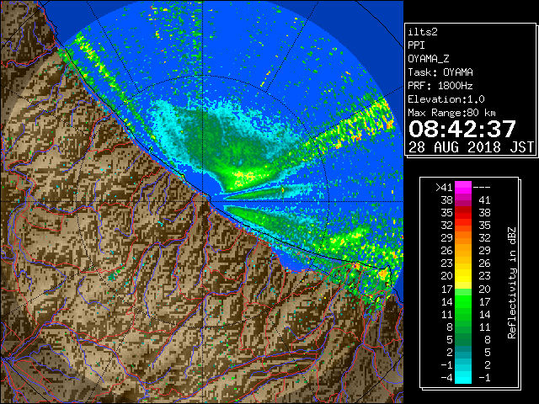Click the timestamp 08:42:37
Screen dimensions: 539x404
tap(462, 129)
